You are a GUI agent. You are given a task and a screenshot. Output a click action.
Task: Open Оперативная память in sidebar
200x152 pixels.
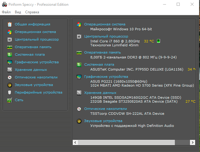click(x=33, y=47)
